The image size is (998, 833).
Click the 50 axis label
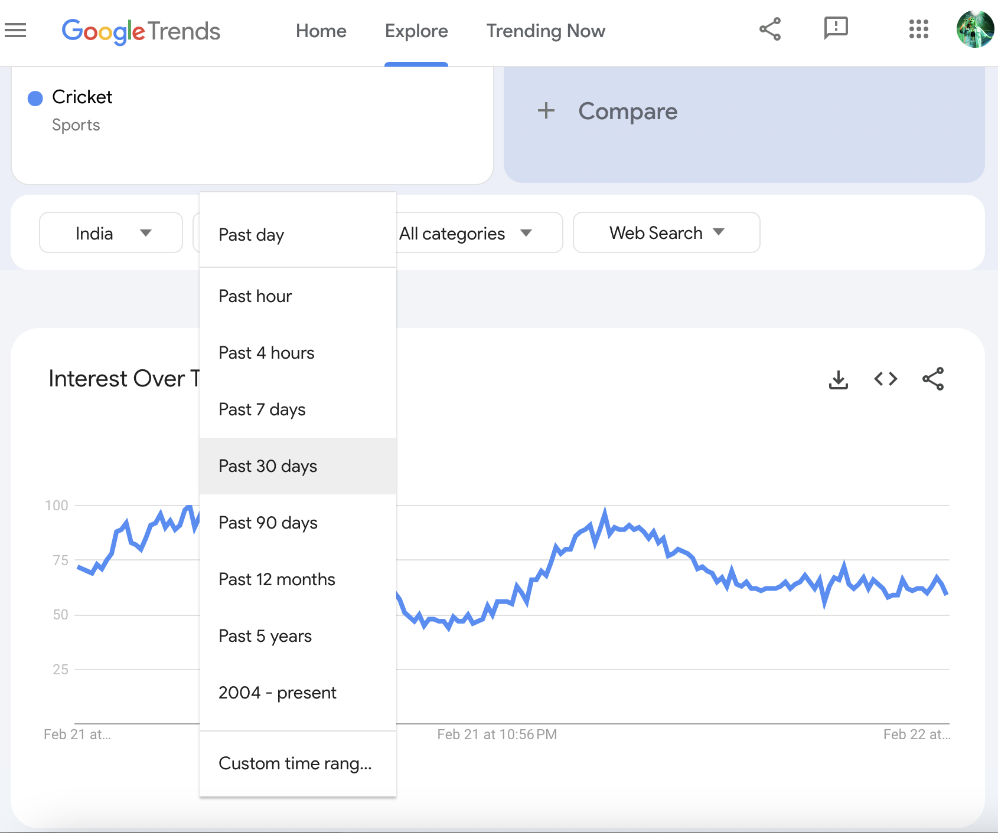(x=61, y=615)
